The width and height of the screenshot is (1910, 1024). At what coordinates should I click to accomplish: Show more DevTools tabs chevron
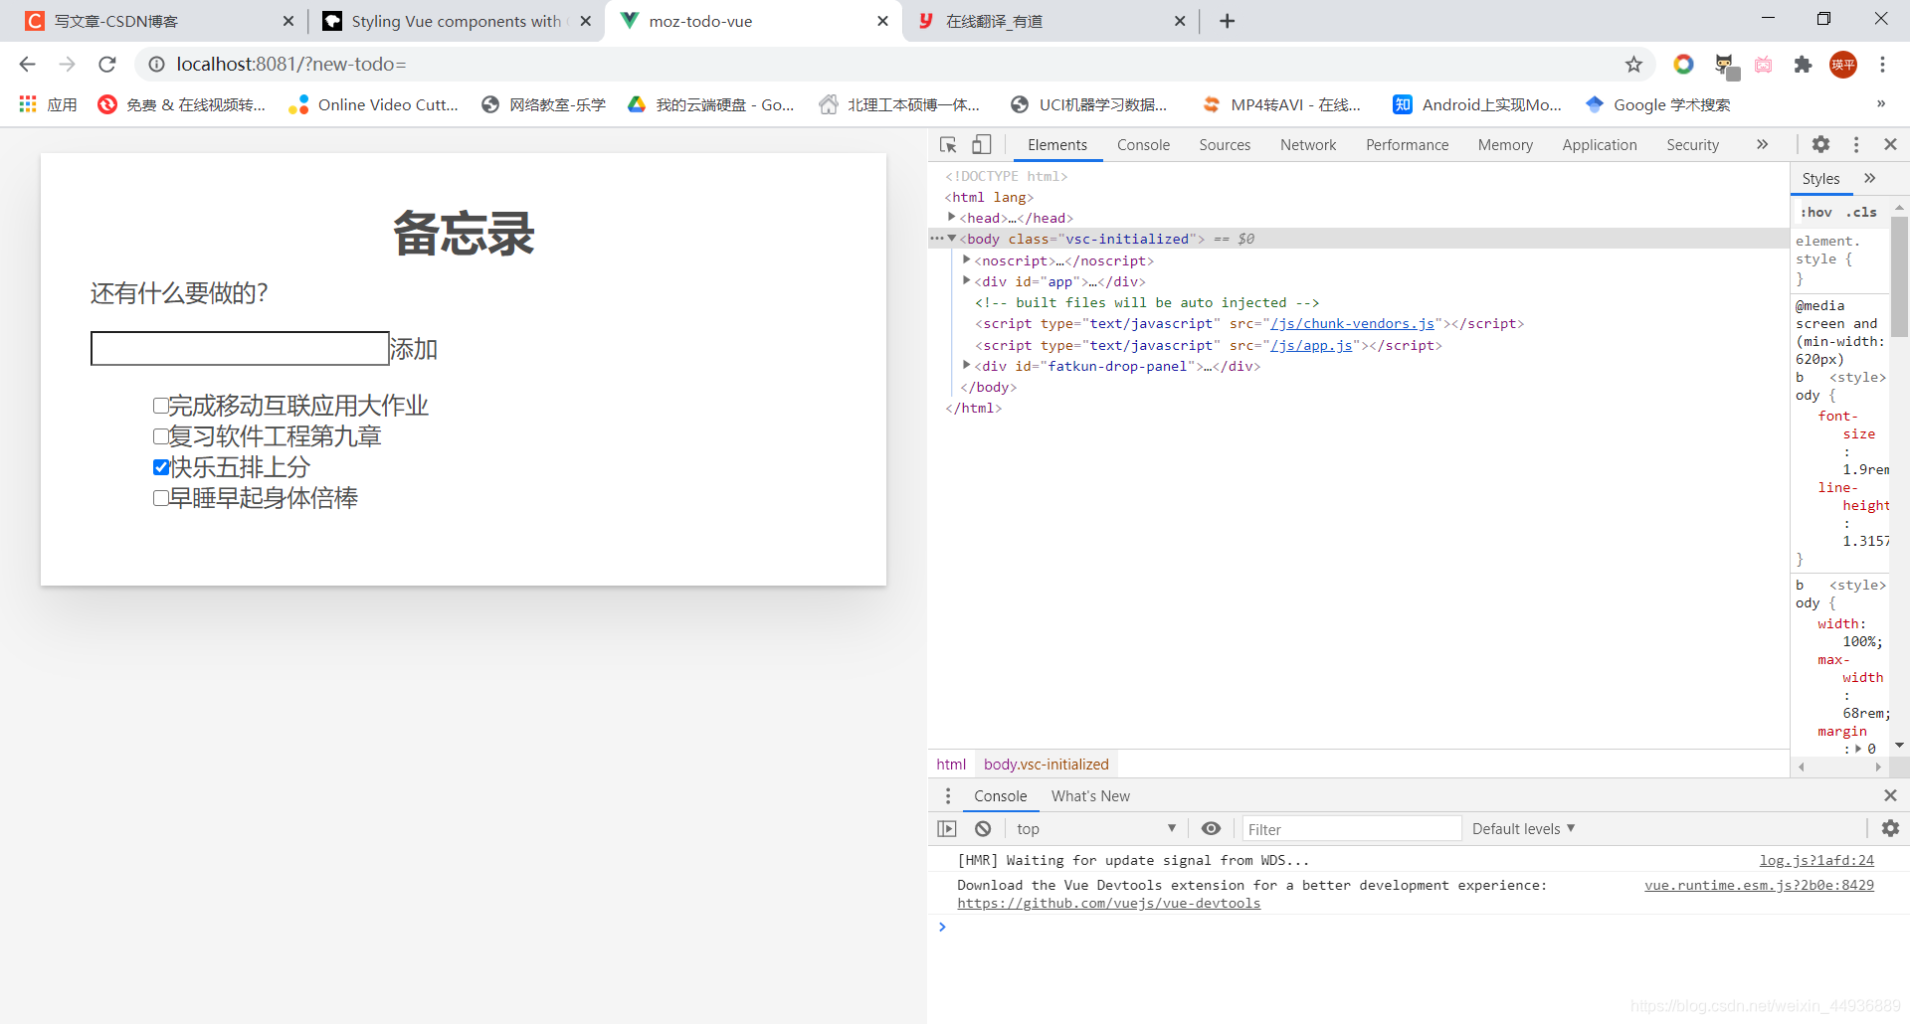coord(1762,144)
